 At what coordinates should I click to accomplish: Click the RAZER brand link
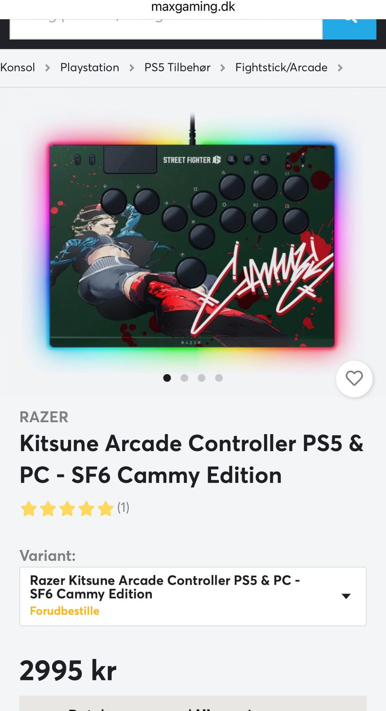pos(44,417)
